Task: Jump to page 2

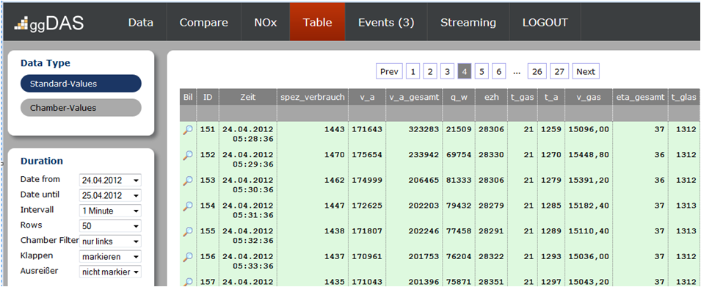Action: (x=430, y=71)
